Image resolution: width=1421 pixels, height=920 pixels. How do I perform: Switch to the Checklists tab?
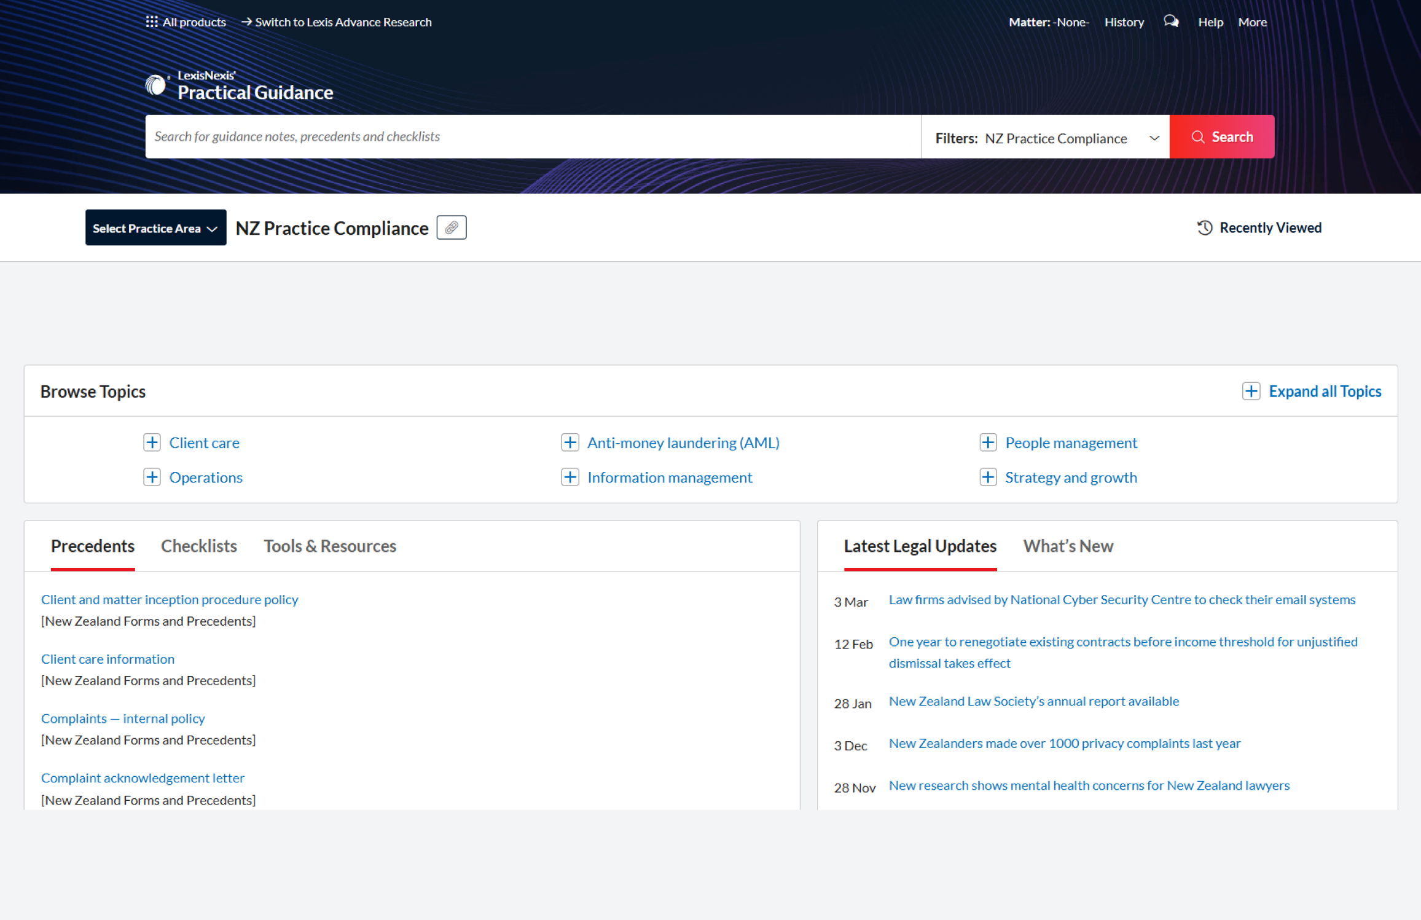pos(199,546)
